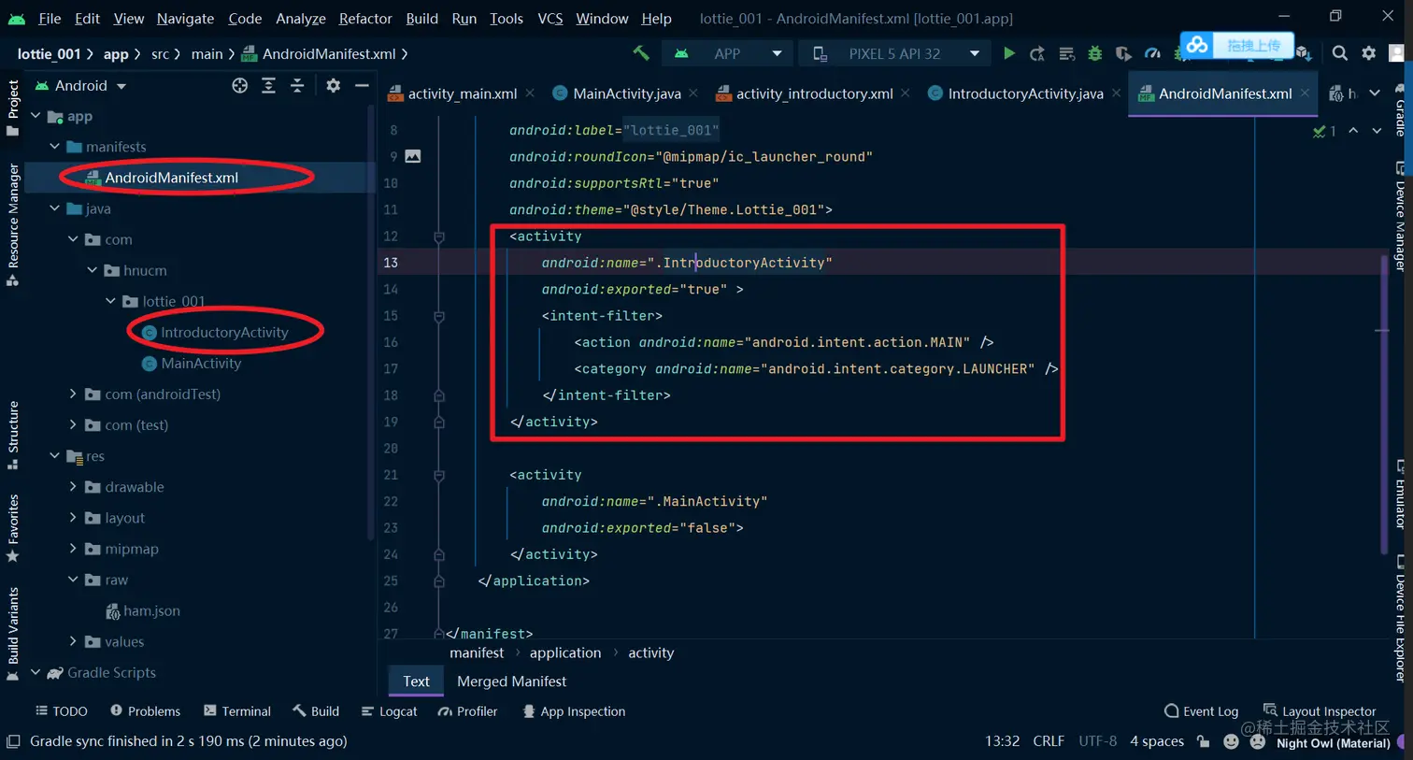Image resolution: width=1413 pixels, height=760 pixels.
Task: Open the Logcat tool window
Action: 390,711
